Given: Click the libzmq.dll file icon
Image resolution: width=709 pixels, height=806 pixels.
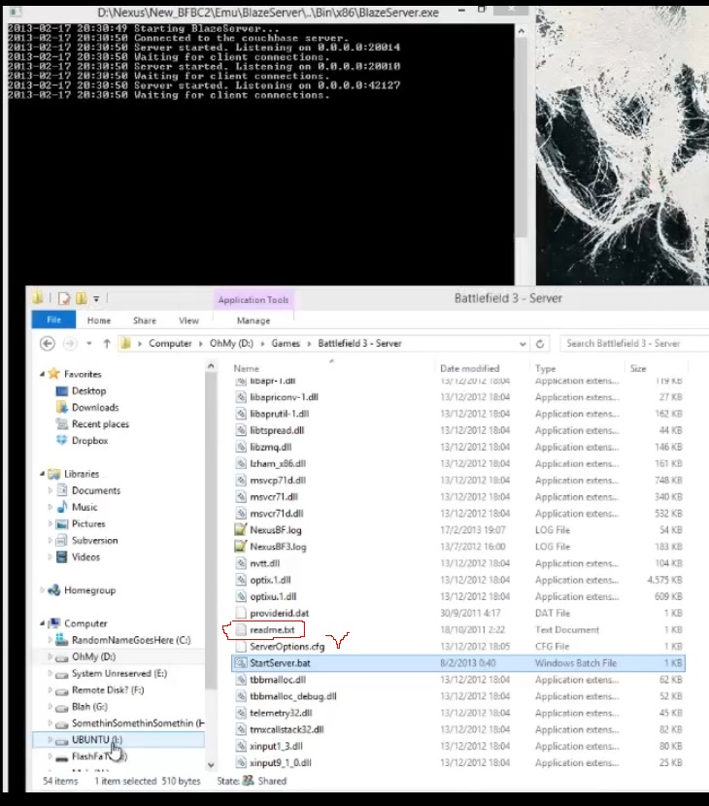Looking at the screenshot, I should pos(240,447).
